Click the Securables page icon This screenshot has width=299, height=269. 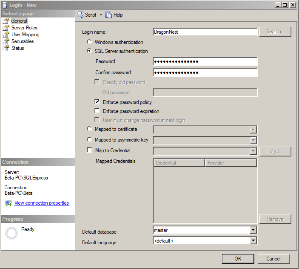coord(6,41)
